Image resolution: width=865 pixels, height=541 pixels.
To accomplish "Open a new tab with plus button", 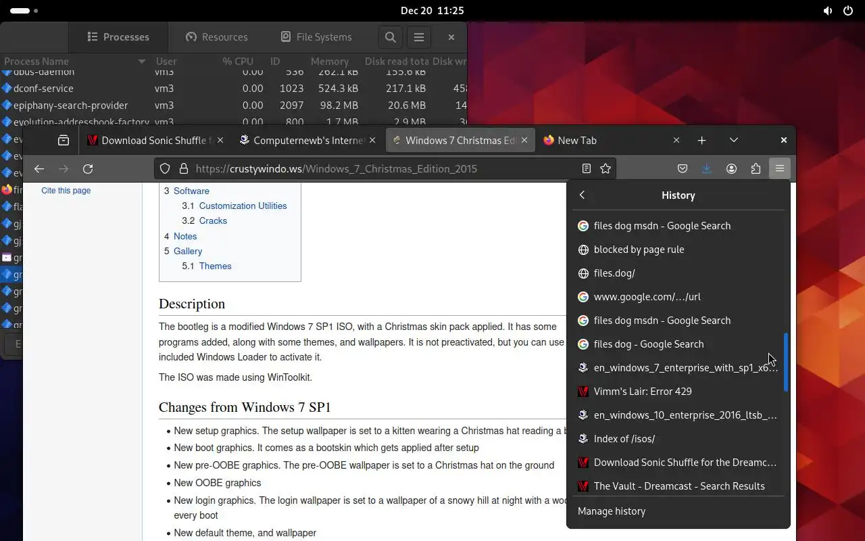I will 701,140.
